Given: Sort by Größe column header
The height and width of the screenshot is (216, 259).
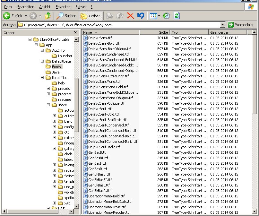Looking at the screenshot, I should click(x=154, y=32).
